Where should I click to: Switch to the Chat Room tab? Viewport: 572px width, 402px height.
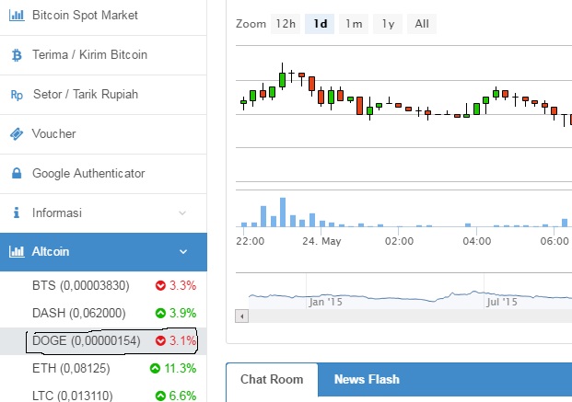(272, 379)
